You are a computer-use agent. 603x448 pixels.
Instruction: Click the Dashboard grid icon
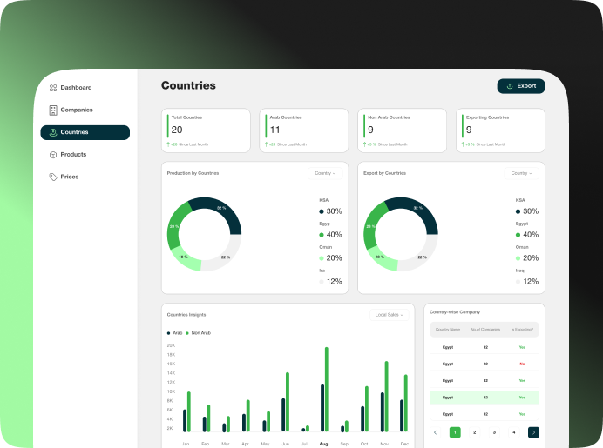[53, 88]
